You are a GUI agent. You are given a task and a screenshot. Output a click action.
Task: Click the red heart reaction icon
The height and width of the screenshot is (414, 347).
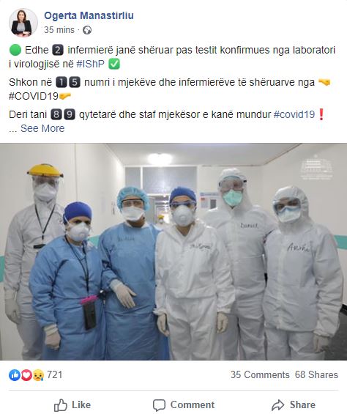click(x=26, y=375)
